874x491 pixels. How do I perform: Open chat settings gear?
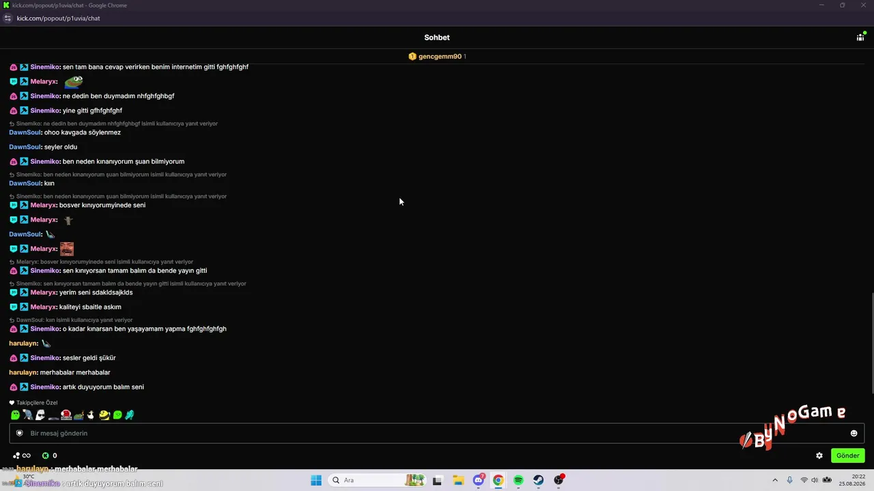(819, 456)
